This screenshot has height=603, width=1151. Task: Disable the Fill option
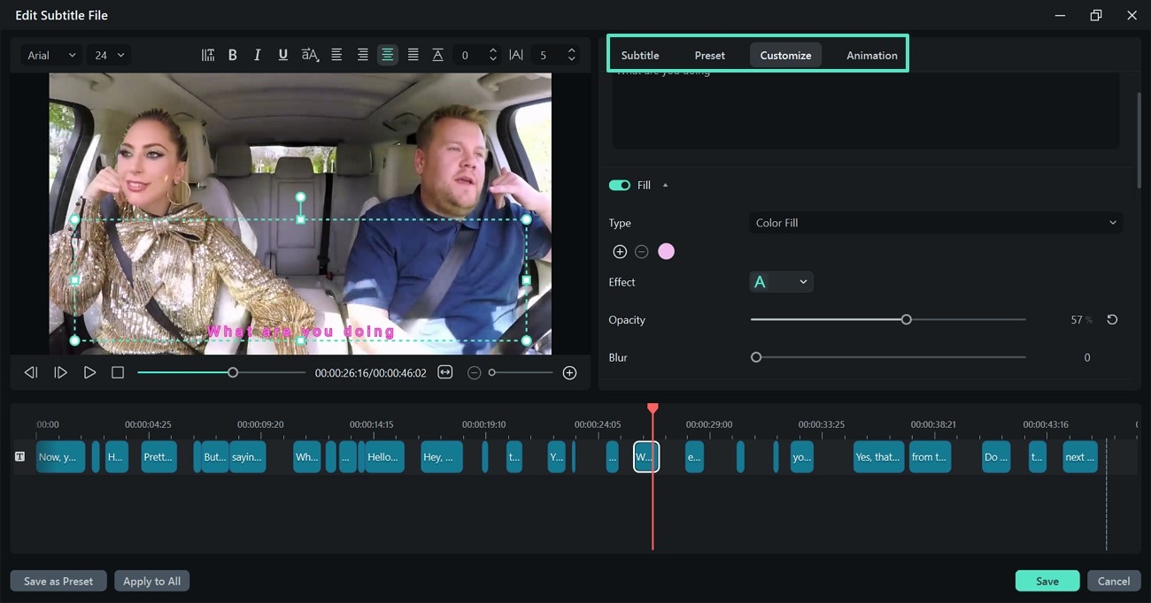[620, 185]
